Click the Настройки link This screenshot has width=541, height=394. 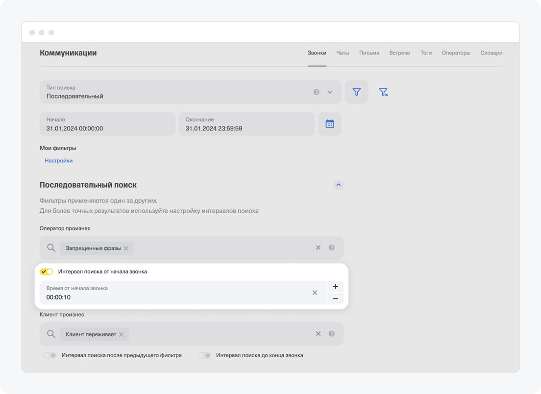click(x=59, y=161)
